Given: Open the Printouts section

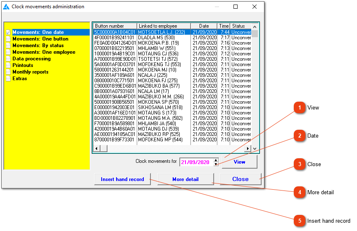Looking at the screenshot, I should coord(23,65).
